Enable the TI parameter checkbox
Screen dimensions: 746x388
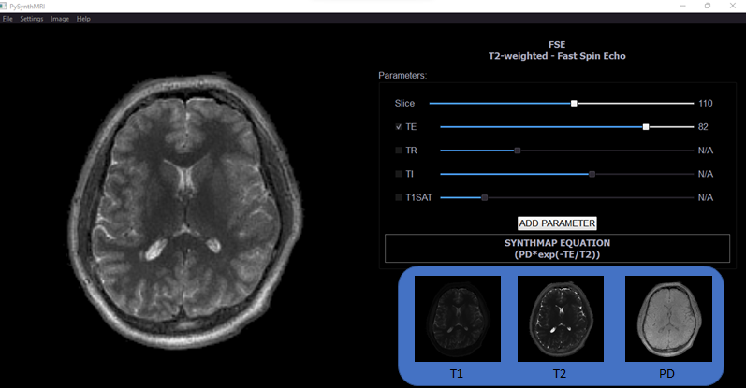[399, 173]
